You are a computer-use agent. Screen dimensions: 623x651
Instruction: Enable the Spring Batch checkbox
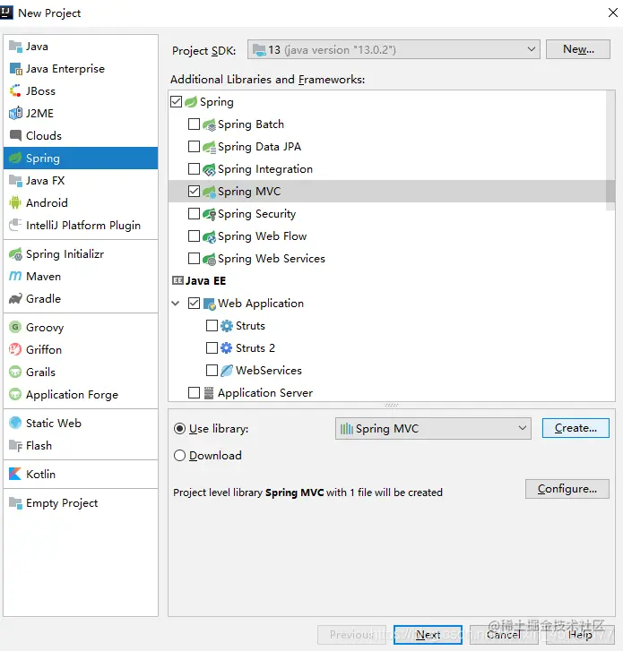click(x=195, y=124)
